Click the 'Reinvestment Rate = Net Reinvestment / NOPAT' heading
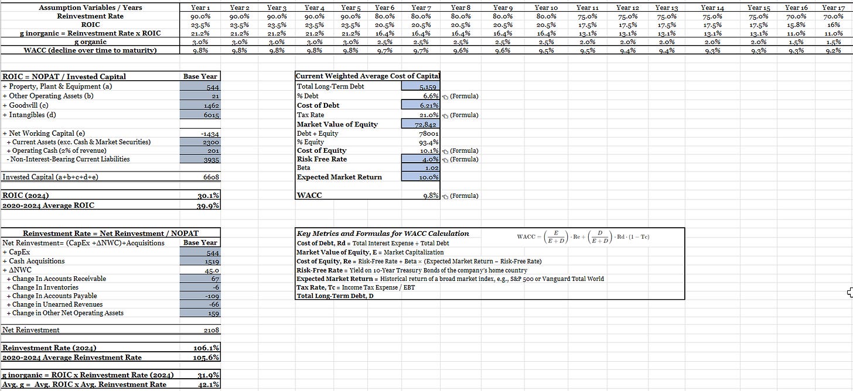853x391 pixels. (x=111, y=234)
